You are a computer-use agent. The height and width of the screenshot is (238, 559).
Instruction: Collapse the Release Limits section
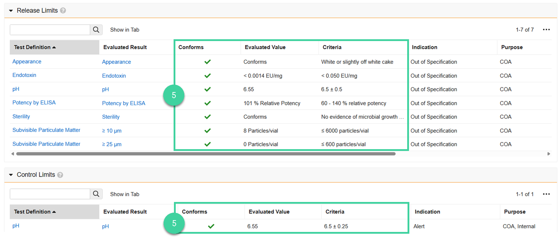pyautogui.click(x=11, y=11)
